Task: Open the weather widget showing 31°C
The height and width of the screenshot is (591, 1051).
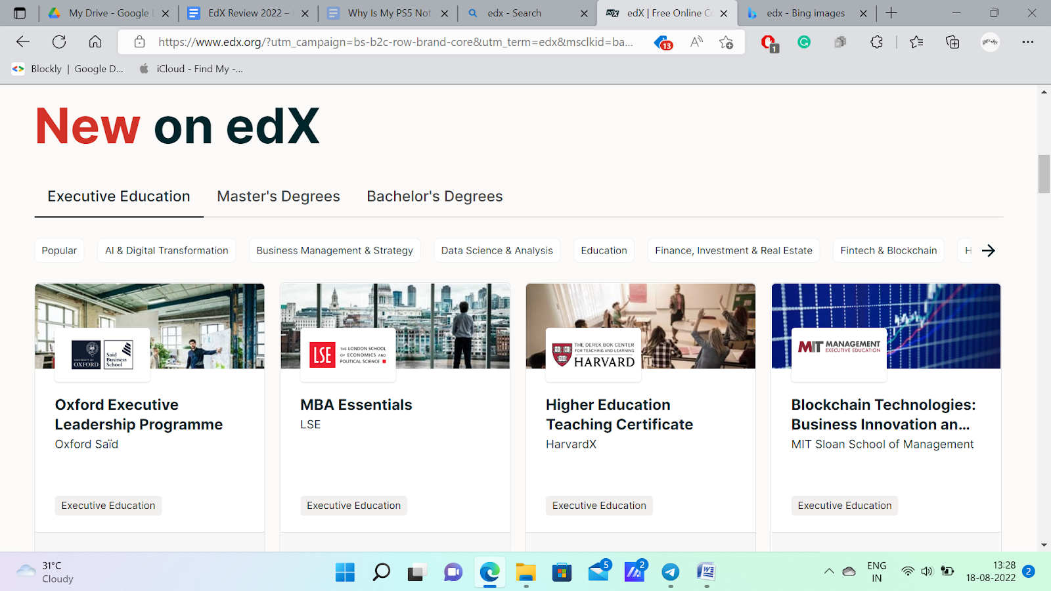Action: pyautogui.click(x=45, y=572)
